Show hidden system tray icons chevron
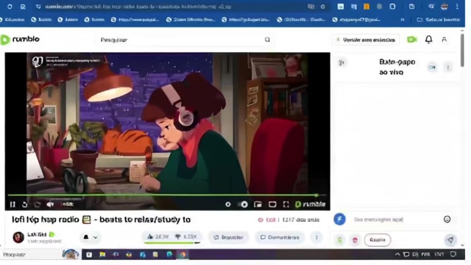Image resolution: width=471 pixels, height=265 pixels. [397, 254]
